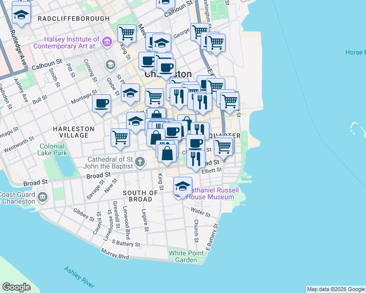Click the Bull St street label
The height and width of the screenshot is (293, 366).
tap(40, 100)
